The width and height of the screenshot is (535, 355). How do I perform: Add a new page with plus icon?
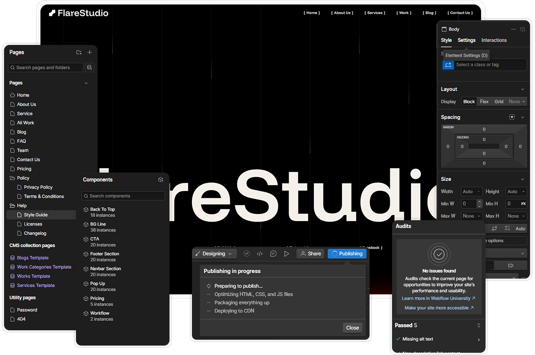point(89,52)
